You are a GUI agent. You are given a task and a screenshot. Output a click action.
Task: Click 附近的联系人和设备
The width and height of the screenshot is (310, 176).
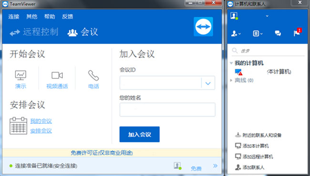tap(262, 135)
